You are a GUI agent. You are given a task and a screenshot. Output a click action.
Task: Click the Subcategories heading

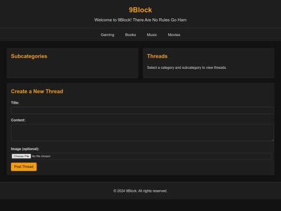[x=29, y=56]
